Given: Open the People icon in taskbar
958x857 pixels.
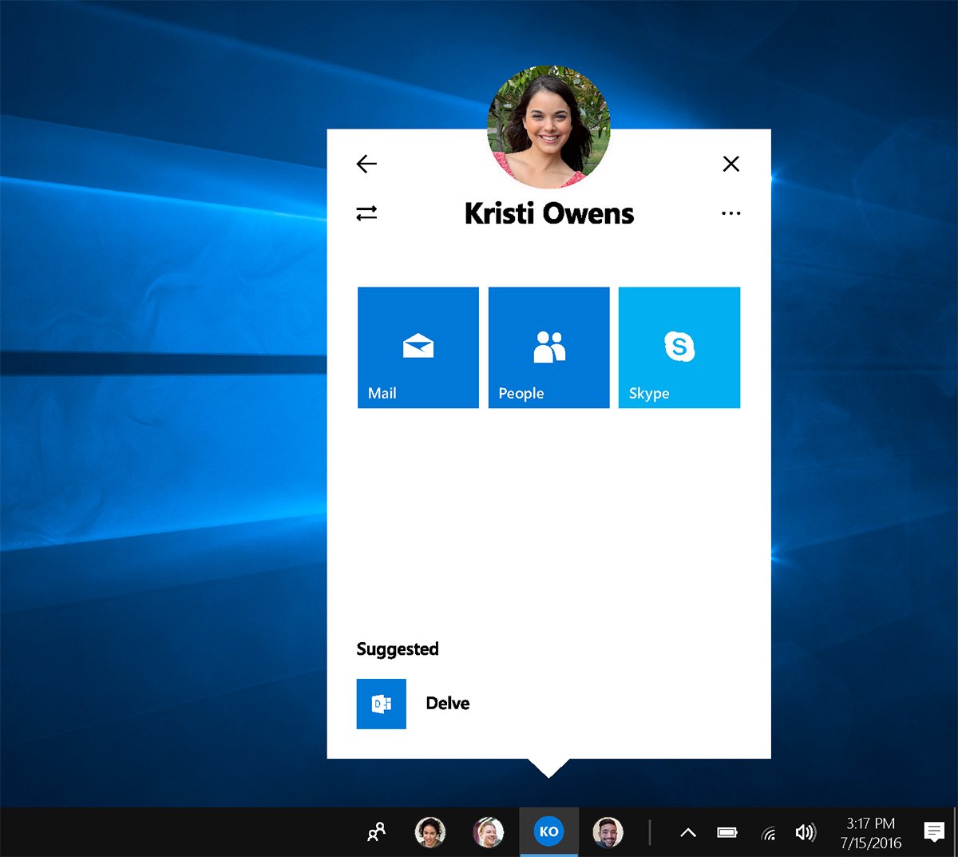Looking at the screenshot, I should click(x=376, y=832).
